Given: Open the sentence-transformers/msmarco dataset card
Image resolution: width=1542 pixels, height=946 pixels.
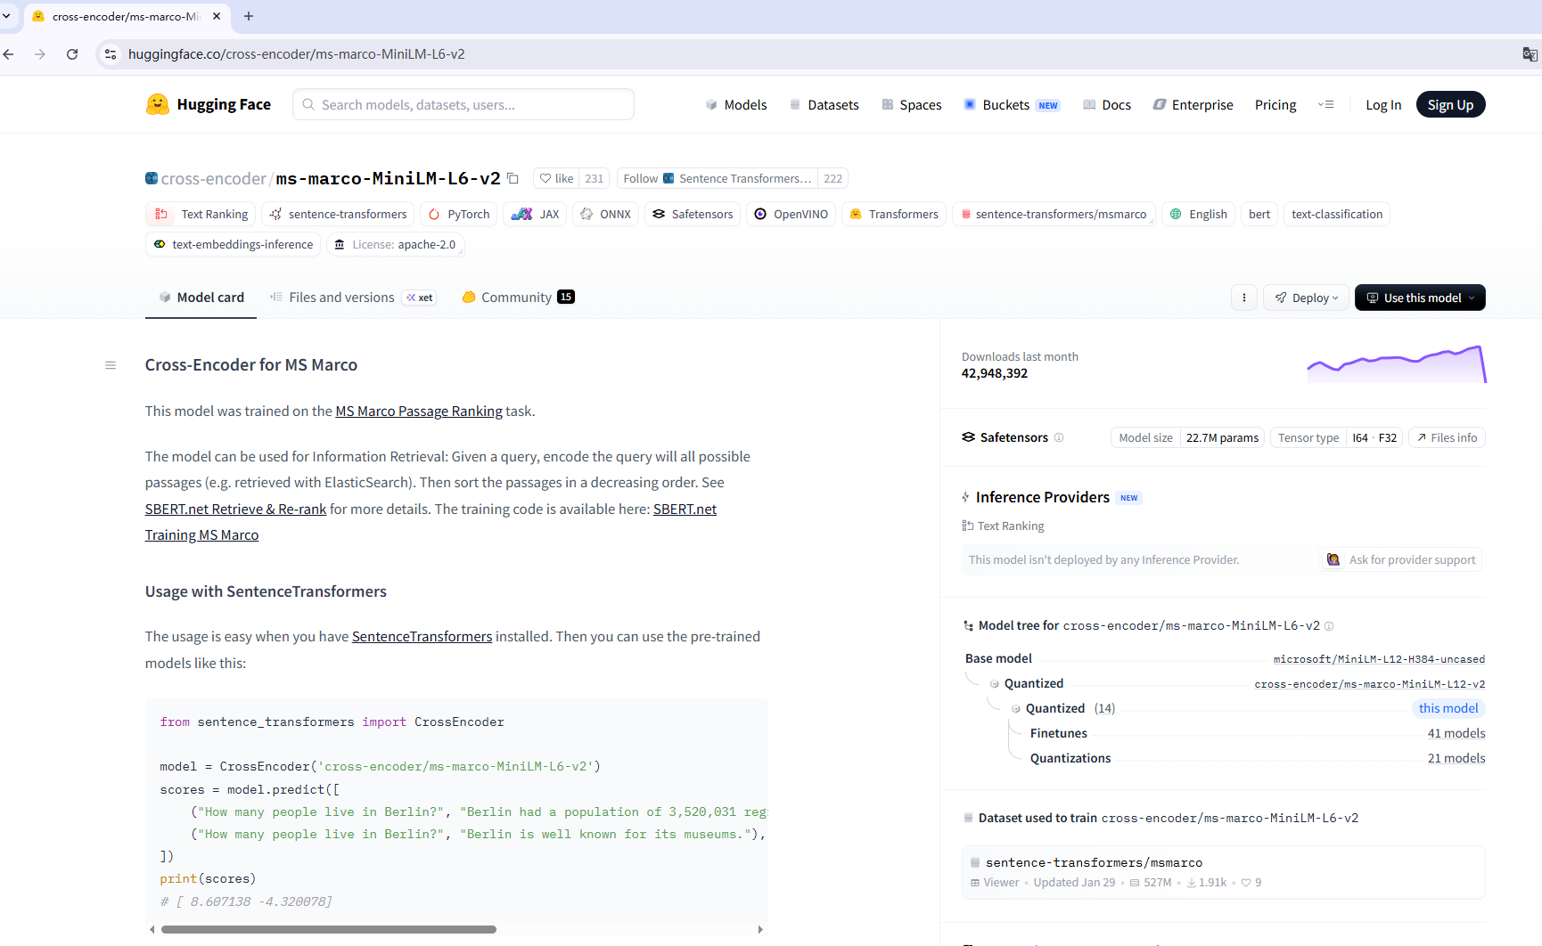Looking at the screenshot, I should (1223, 872).
